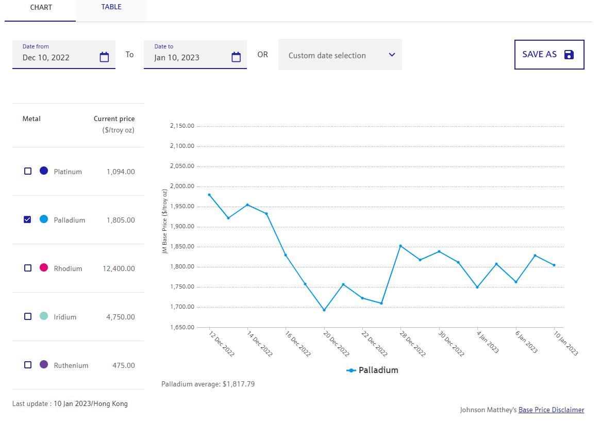Click the purple Ruthenium color dot
The width and height of the screenshot is (600, 422).
click(x=44, y=364)
